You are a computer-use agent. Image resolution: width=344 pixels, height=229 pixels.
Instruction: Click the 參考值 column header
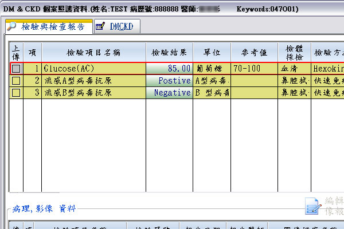point(254,52)
